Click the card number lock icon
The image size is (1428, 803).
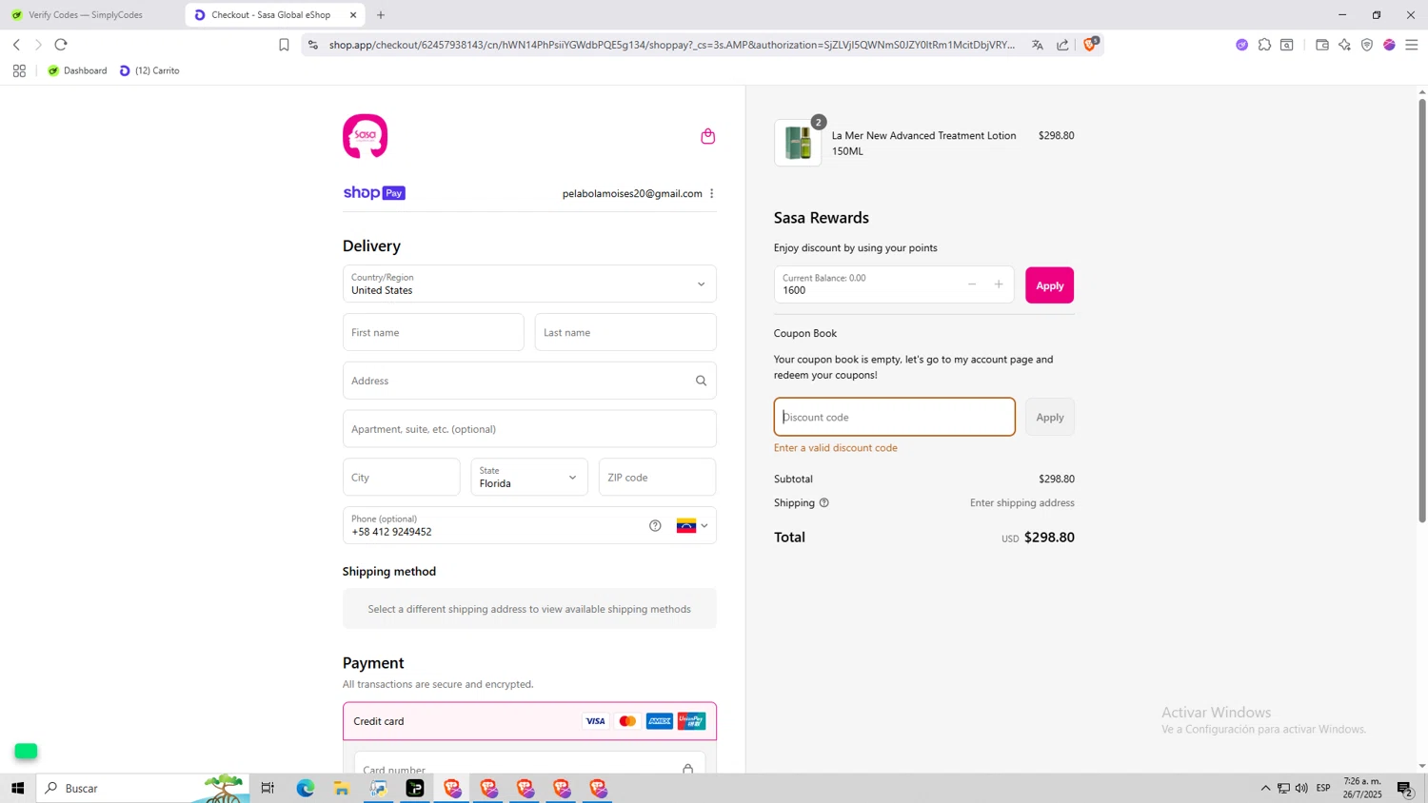pyautogui.click(x=687, y=768)
